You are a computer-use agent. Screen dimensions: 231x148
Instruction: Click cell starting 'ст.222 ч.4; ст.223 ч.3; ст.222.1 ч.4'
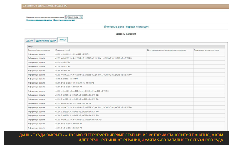[101, 91]
